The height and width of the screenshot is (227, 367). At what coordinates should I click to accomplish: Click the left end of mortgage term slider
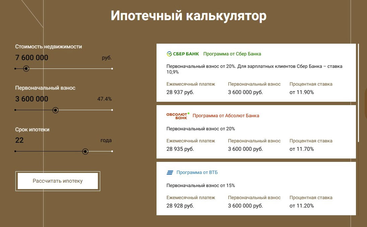click(15, 151)
